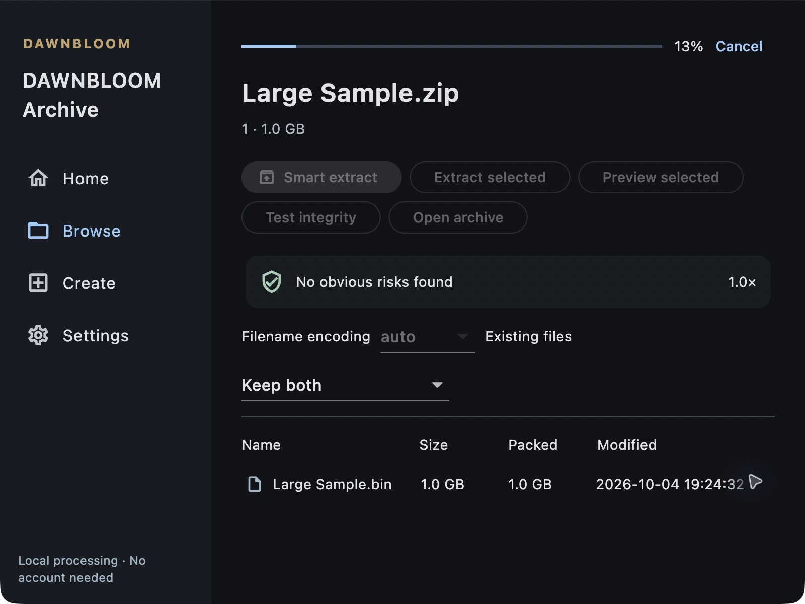Click the No obvious risks found message
Viewport: 805px width, 604px height.
(x=374, y=282)
